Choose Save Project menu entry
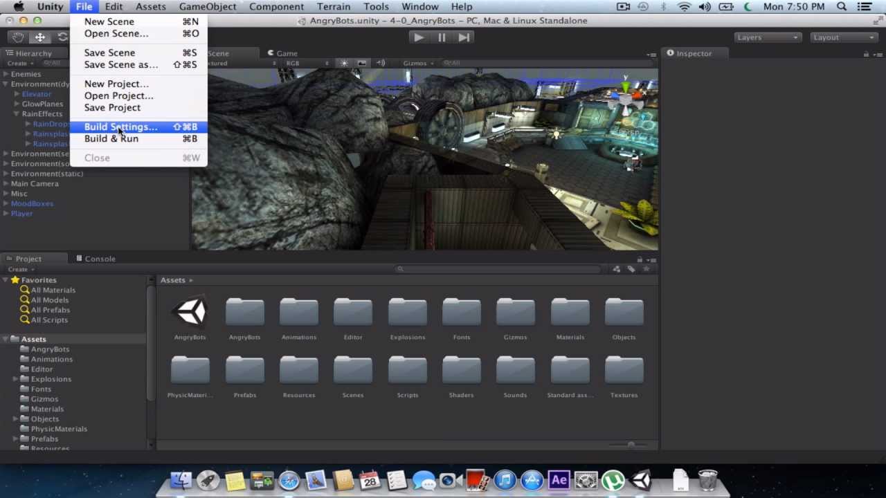 138,107
